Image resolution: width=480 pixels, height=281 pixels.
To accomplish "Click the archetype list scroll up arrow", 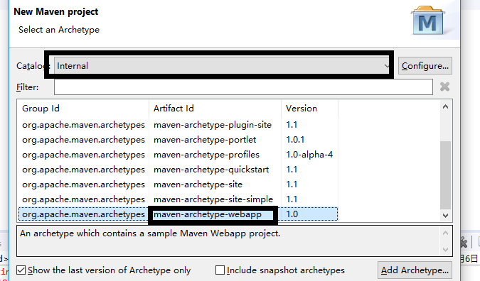I will tap(445, 106).
